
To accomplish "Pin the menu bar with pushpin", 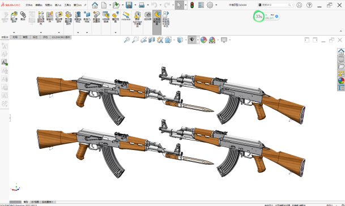I will (85, 5).
